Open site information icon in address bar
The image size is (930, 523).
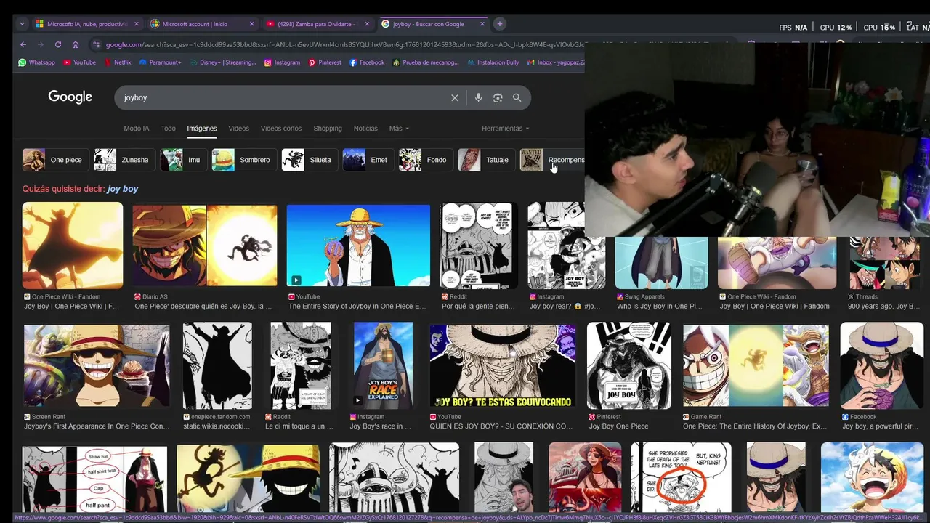(95, 44)
